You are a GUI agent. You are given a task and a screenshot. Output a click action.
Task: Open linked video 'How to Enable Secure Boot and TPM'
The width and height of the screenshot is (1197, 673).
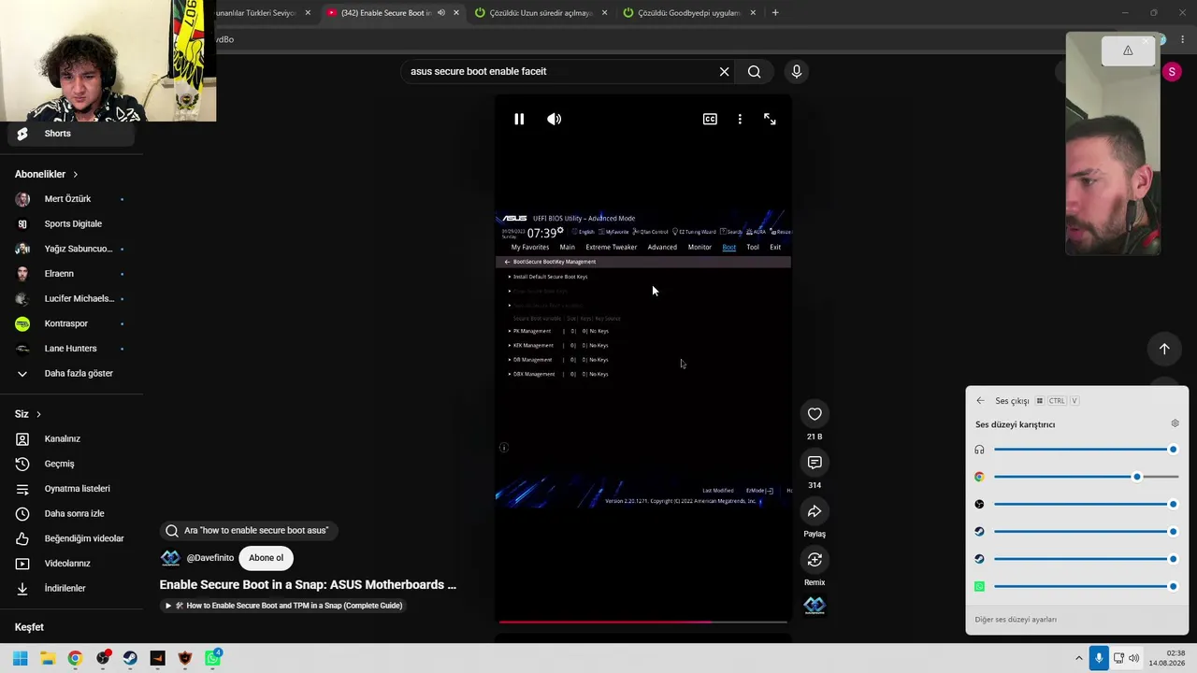tap(284, 606)
